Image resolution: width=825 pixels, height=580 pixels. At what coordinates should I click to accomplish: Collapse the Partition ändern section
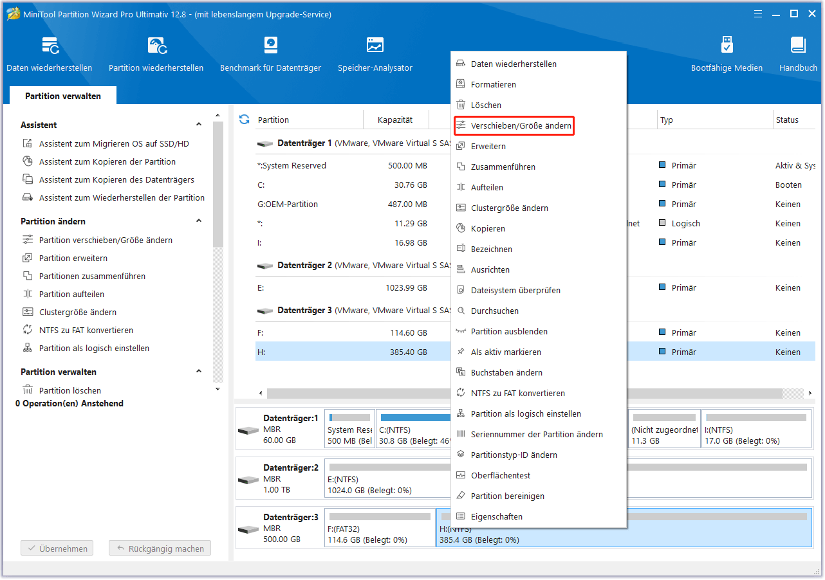coord(199,221)
